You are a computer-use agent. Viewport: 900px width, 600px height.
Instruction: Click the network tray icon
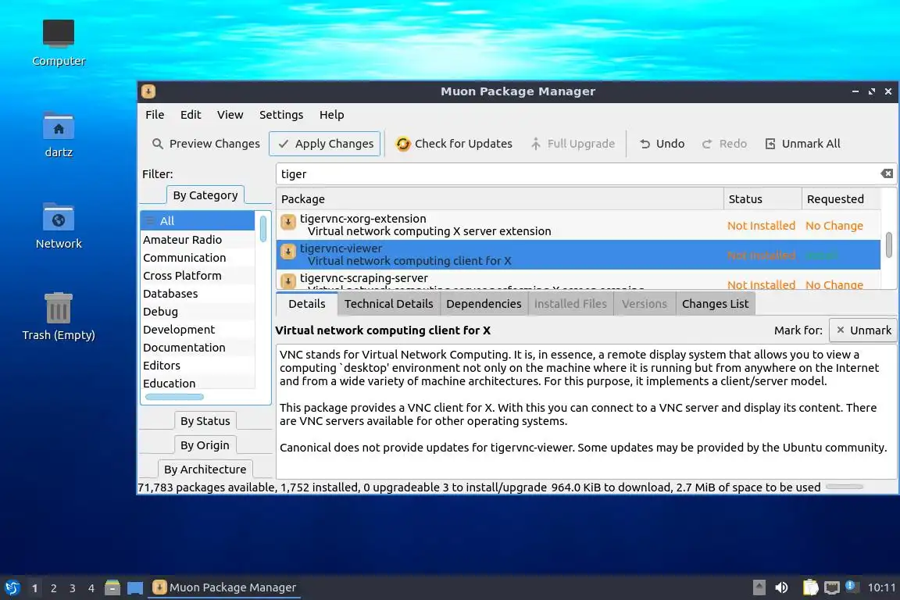click(831, 587)
